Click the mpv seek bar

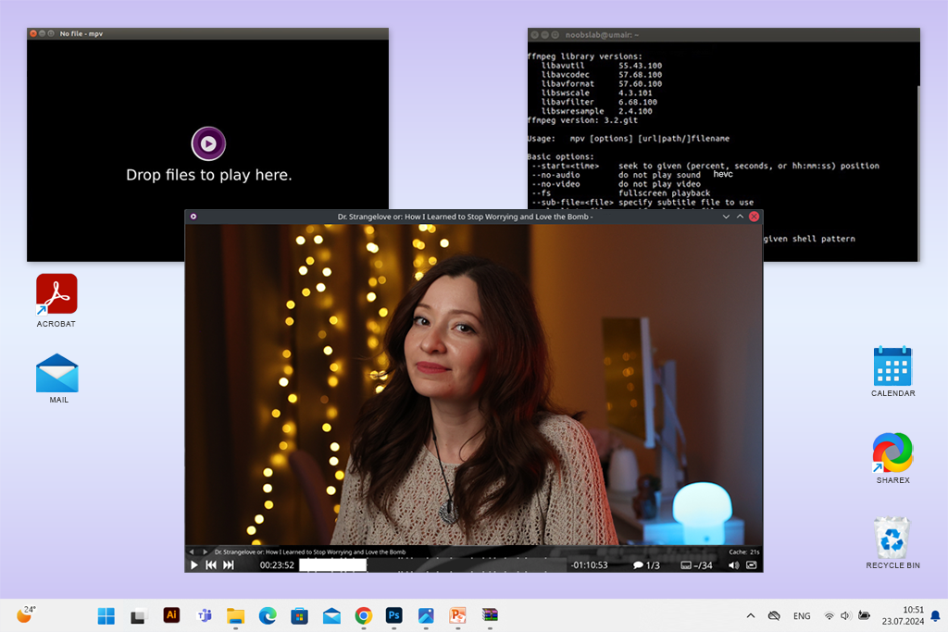tap(433, 565)
